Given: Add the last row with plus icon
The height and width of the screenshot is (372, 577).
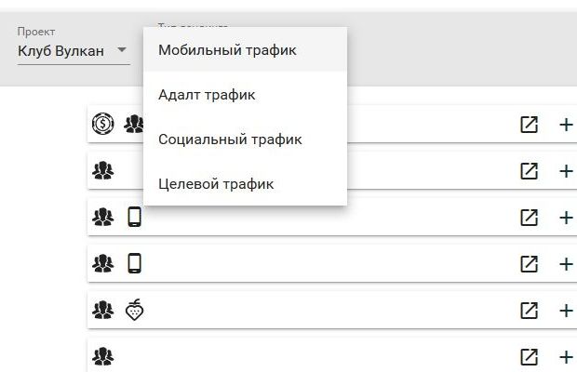Looking at the screenshot, I should coord(566,357).
